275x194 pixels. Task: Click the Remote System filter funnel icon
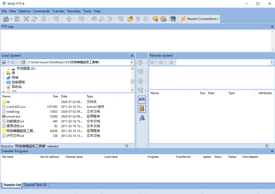click(267, 146)
